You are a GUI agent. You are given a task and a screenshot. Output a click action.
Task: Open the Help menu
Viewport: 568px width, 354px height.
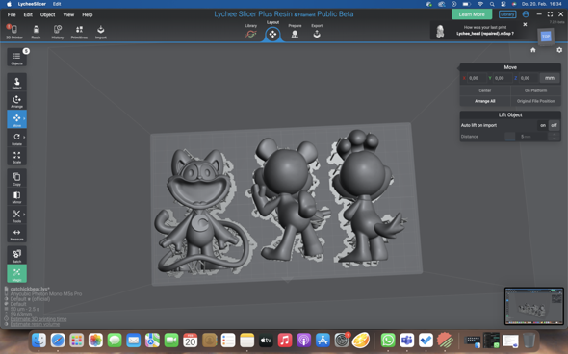coord(88,14)
